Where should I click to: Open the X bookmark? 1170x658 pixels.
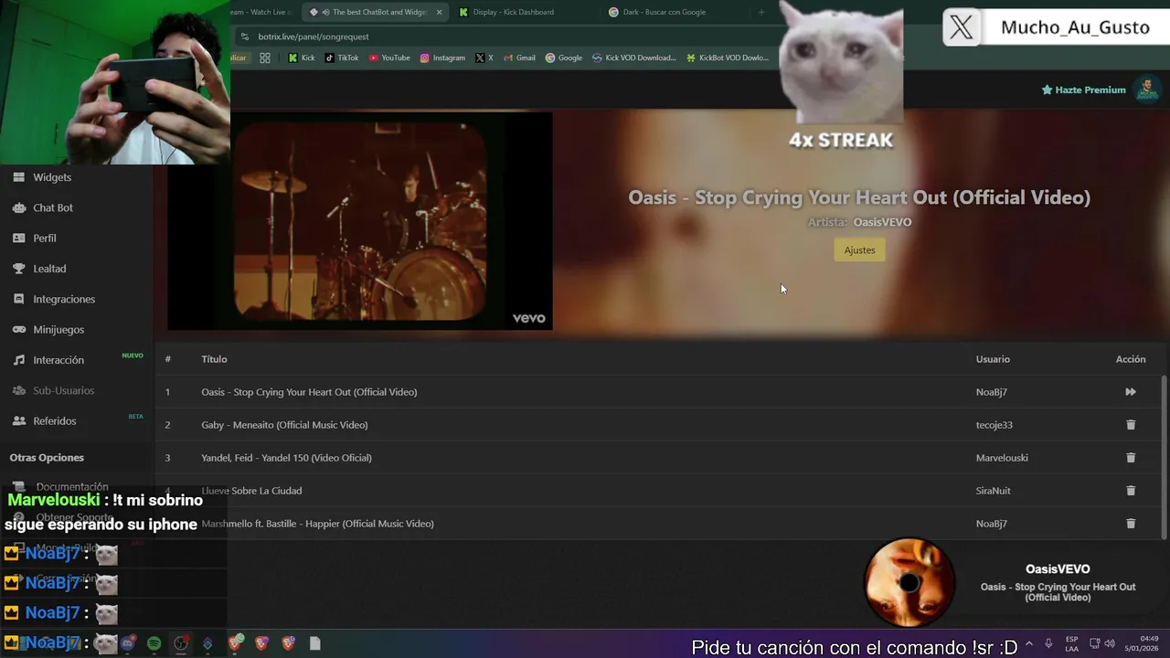484,58
